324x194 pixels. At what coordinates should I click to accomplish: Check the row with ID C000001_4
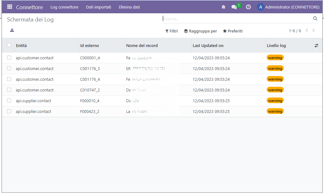[9, 58]
